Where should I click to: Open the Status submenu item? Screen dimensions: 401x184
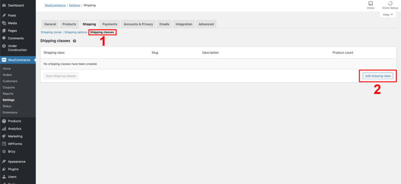[x=7, y=106]
